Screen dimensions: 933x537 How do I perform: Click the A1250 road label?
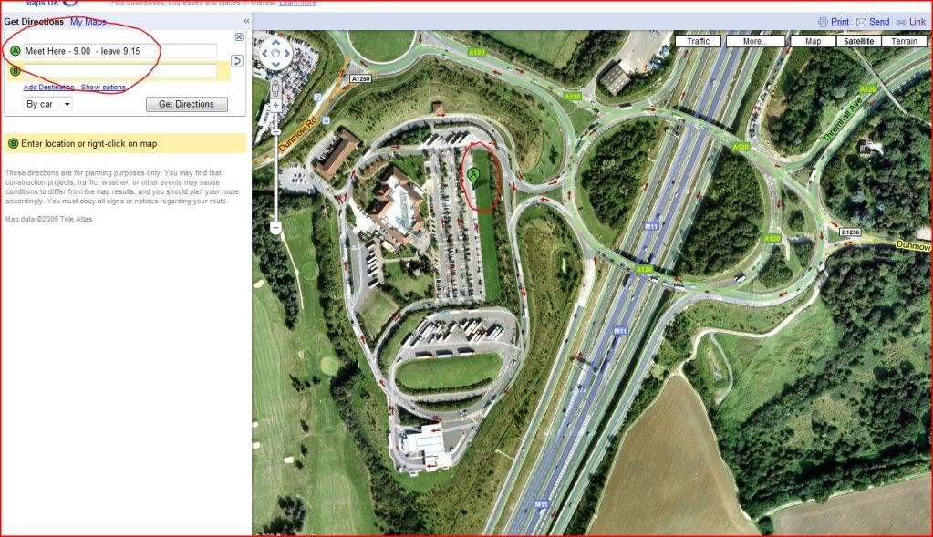[360, 78]
